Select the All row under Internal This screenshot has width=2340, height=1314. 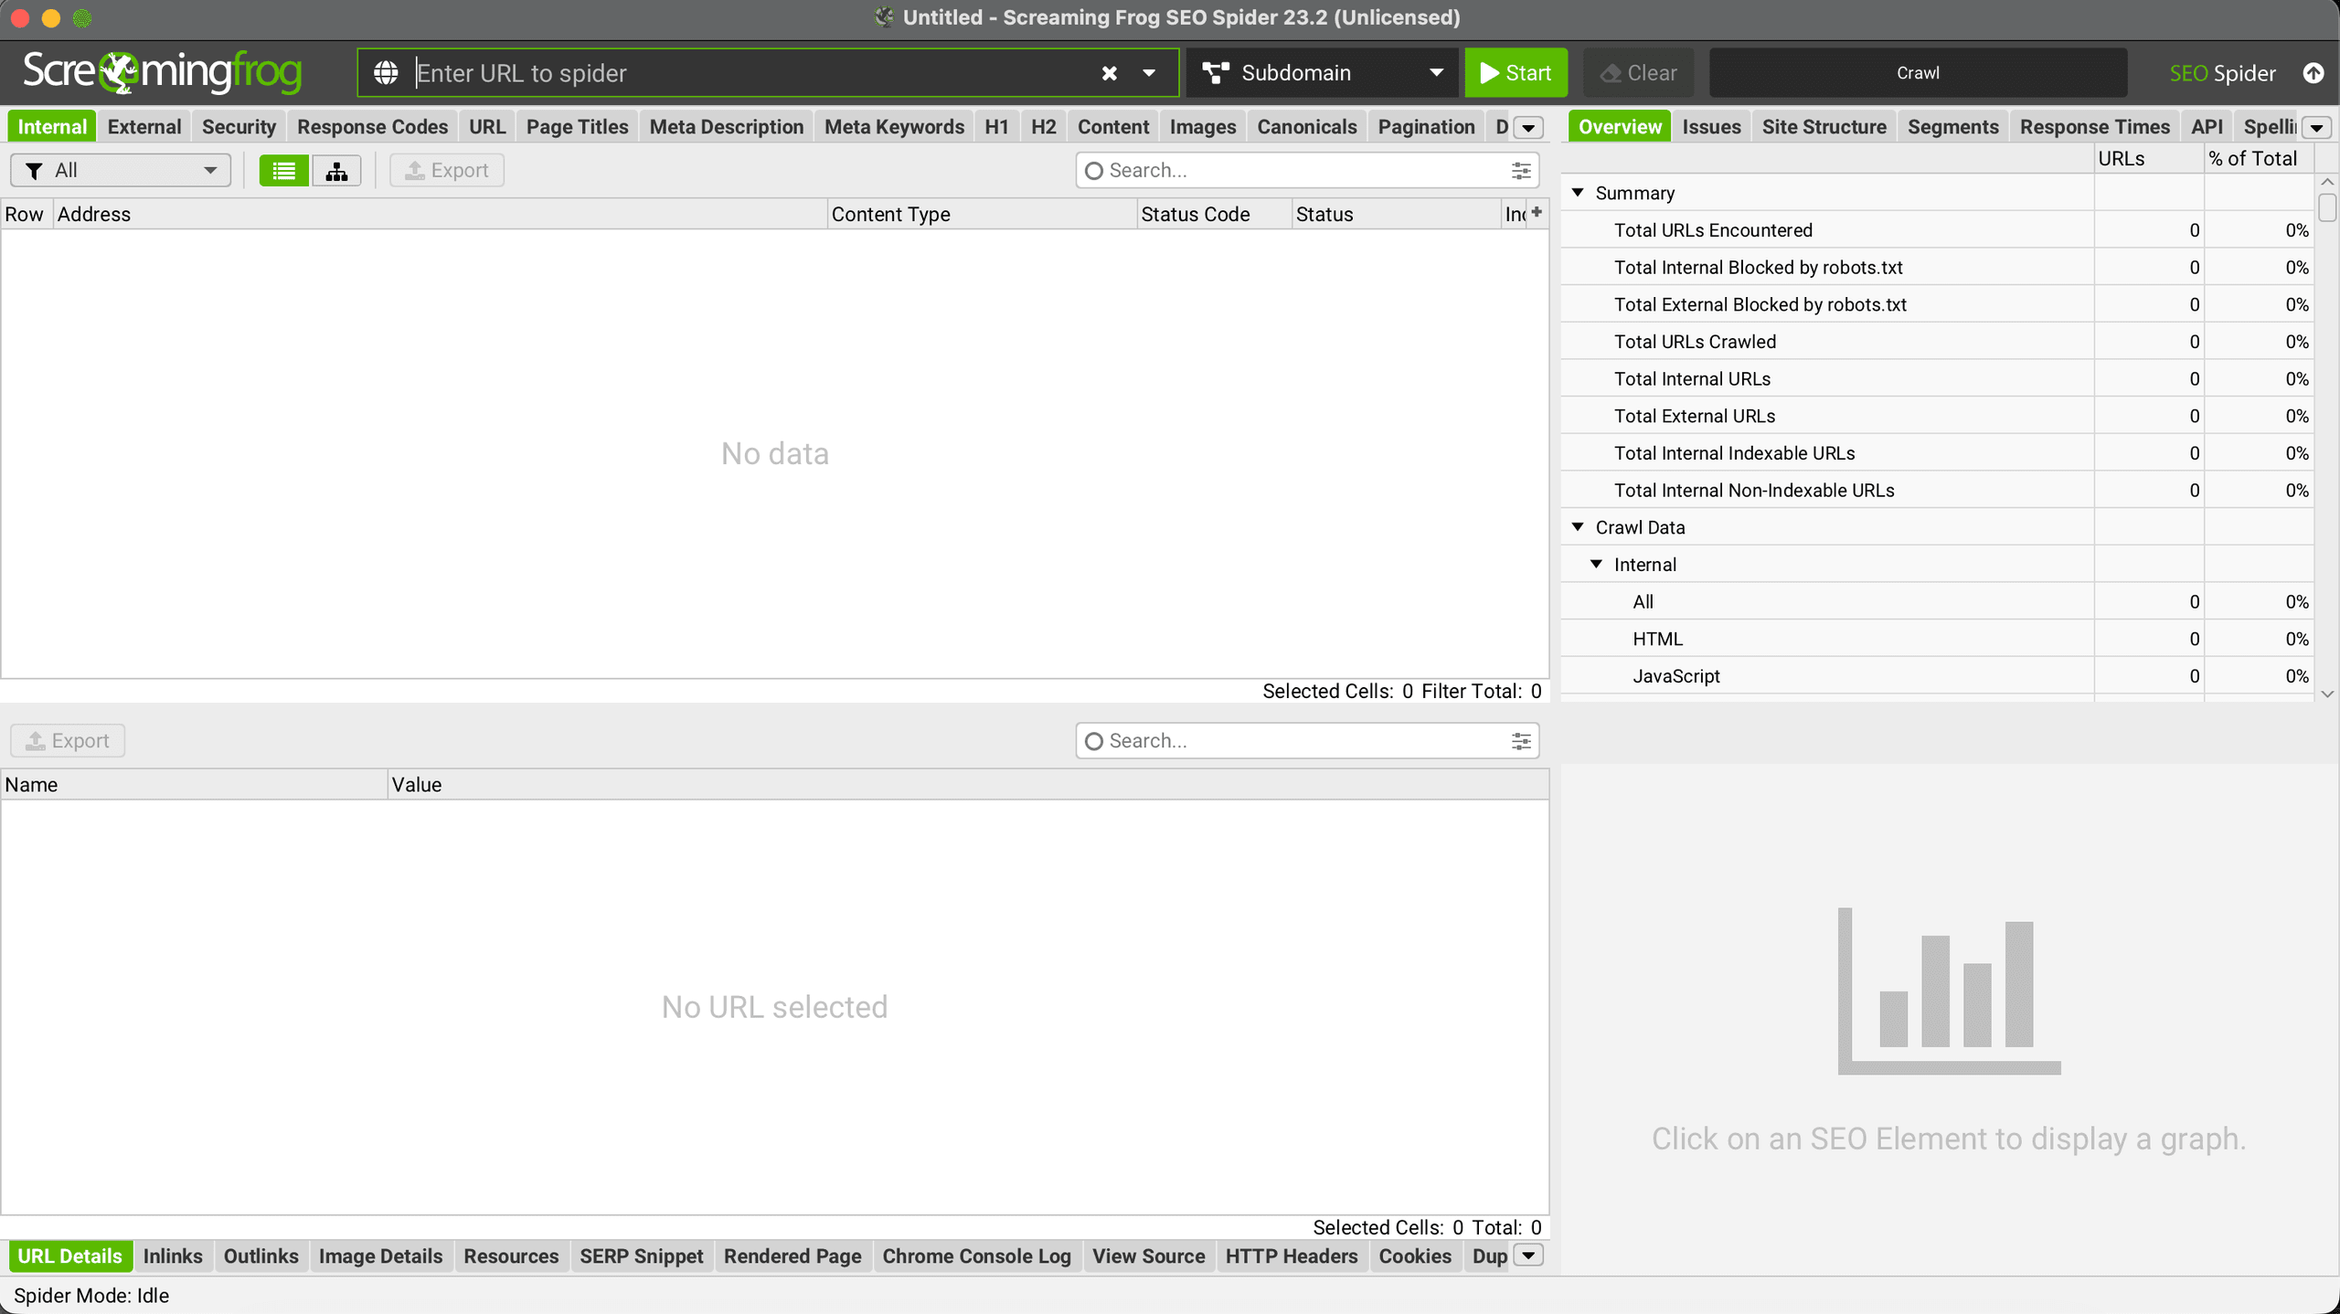pos(1937,602)
